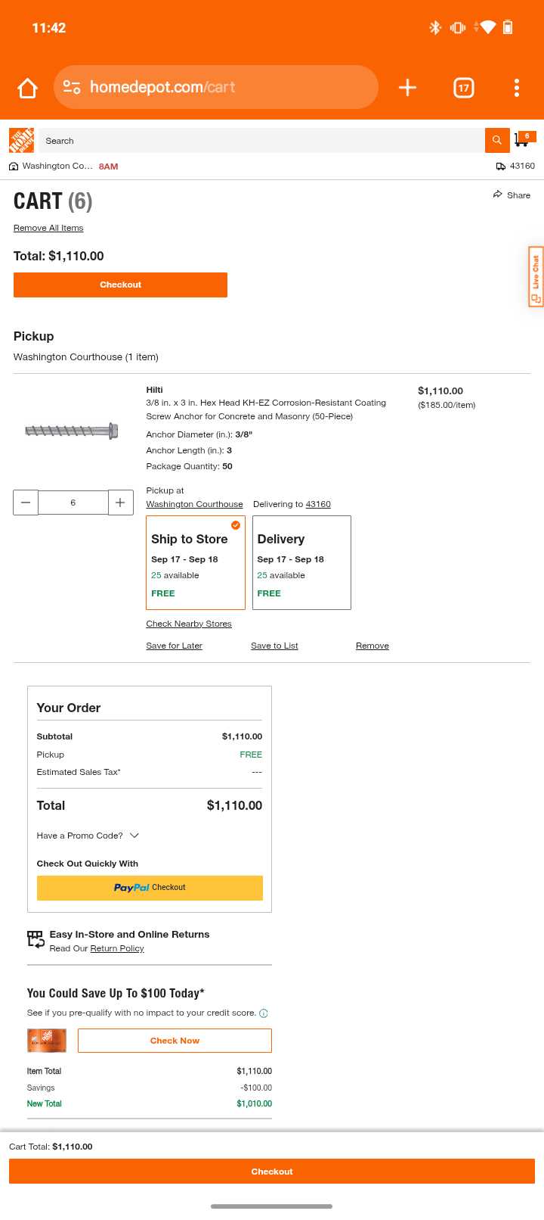Click the bottom sticky Checkout button
This screenshot has height=1220, width=544.
point(272,1172)
